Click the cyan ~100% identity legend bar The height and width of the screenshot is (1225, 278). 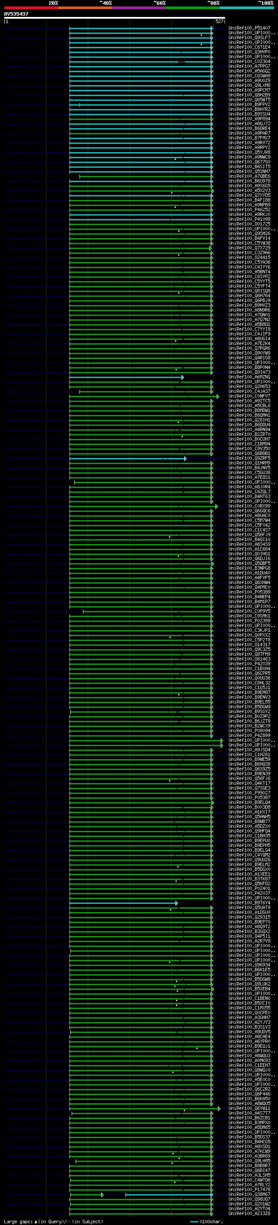[x=247, y=8]
